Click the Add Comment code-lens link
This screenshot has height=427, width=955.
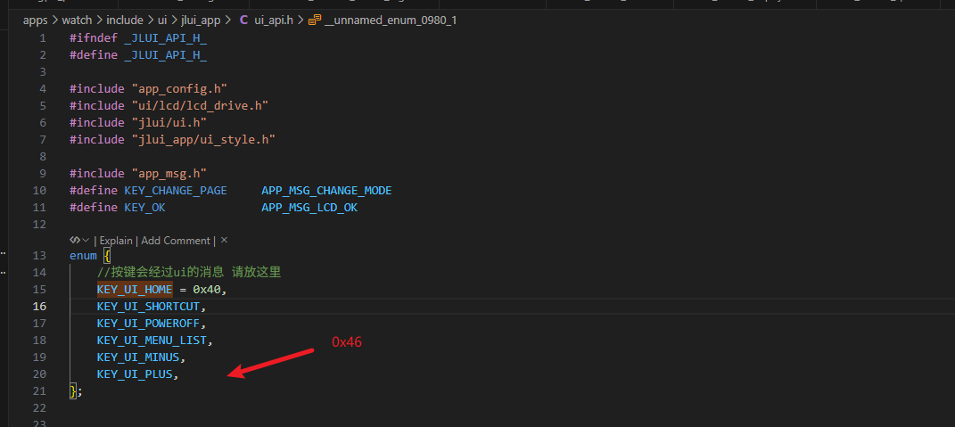tap(176, 240)
